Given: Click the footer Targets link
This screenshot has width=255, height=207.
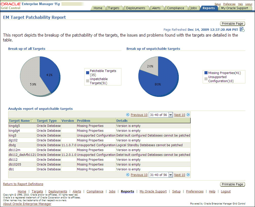Looking at the screenshot, I should tap(37, 191).
